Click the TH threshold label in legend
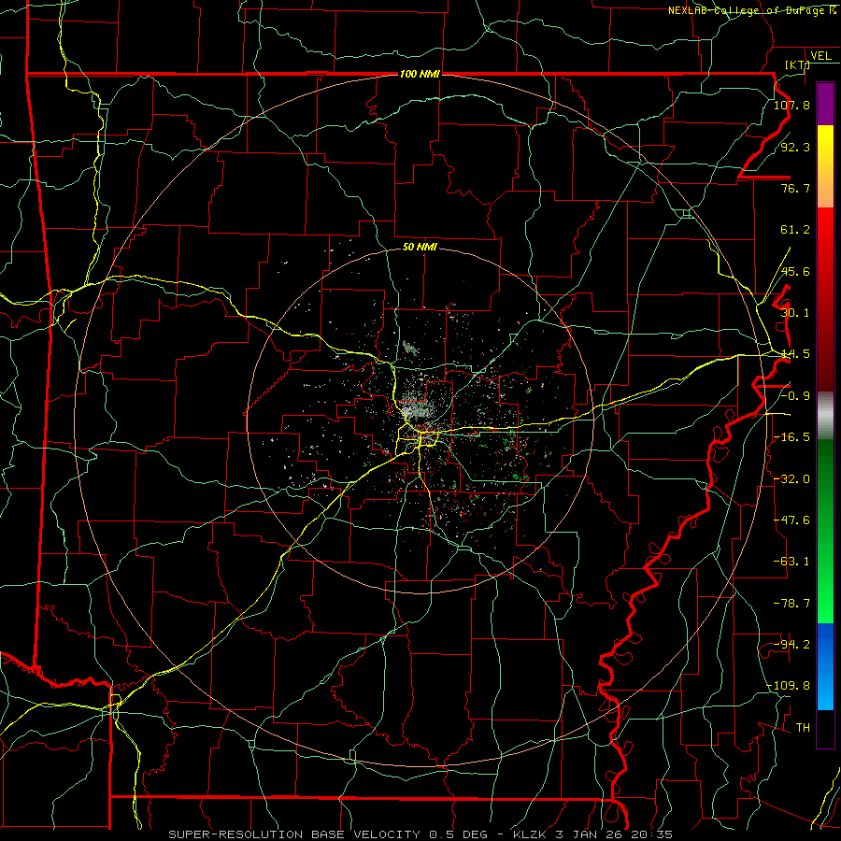 (x=803, y=728)
